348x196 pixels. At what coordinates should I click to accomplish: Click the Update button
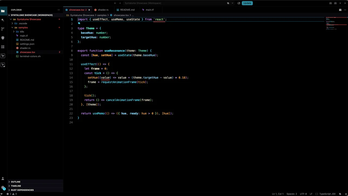[247, 3]
